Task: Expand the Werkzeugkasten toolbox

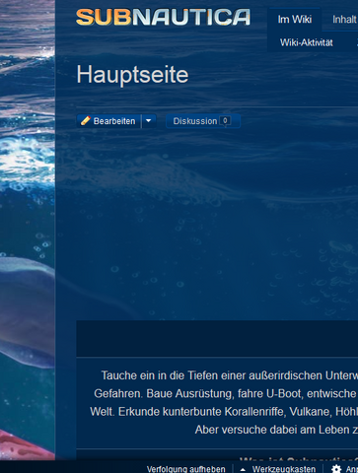Action: click(x=278, y=469)
